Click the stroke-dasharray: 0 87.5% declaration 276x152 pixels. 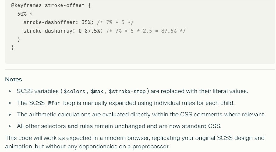(x=63, y=31)
